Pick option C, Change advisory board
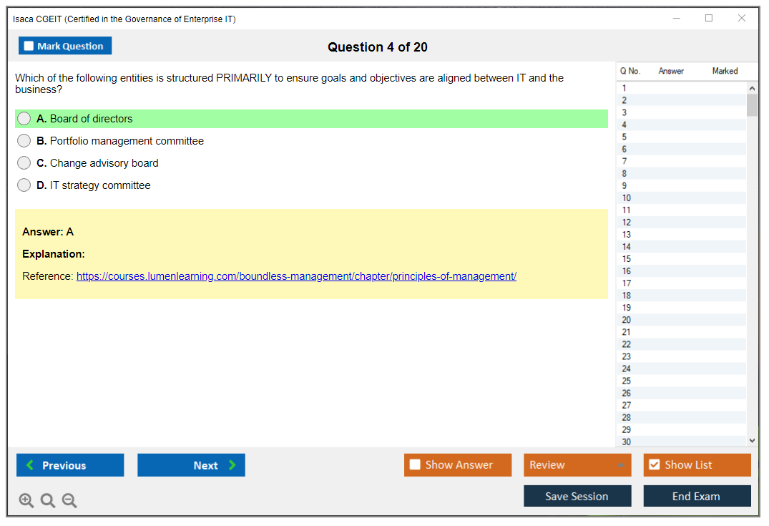The height and width of the screenshot is (526, 769). click(x=24, y=163)
